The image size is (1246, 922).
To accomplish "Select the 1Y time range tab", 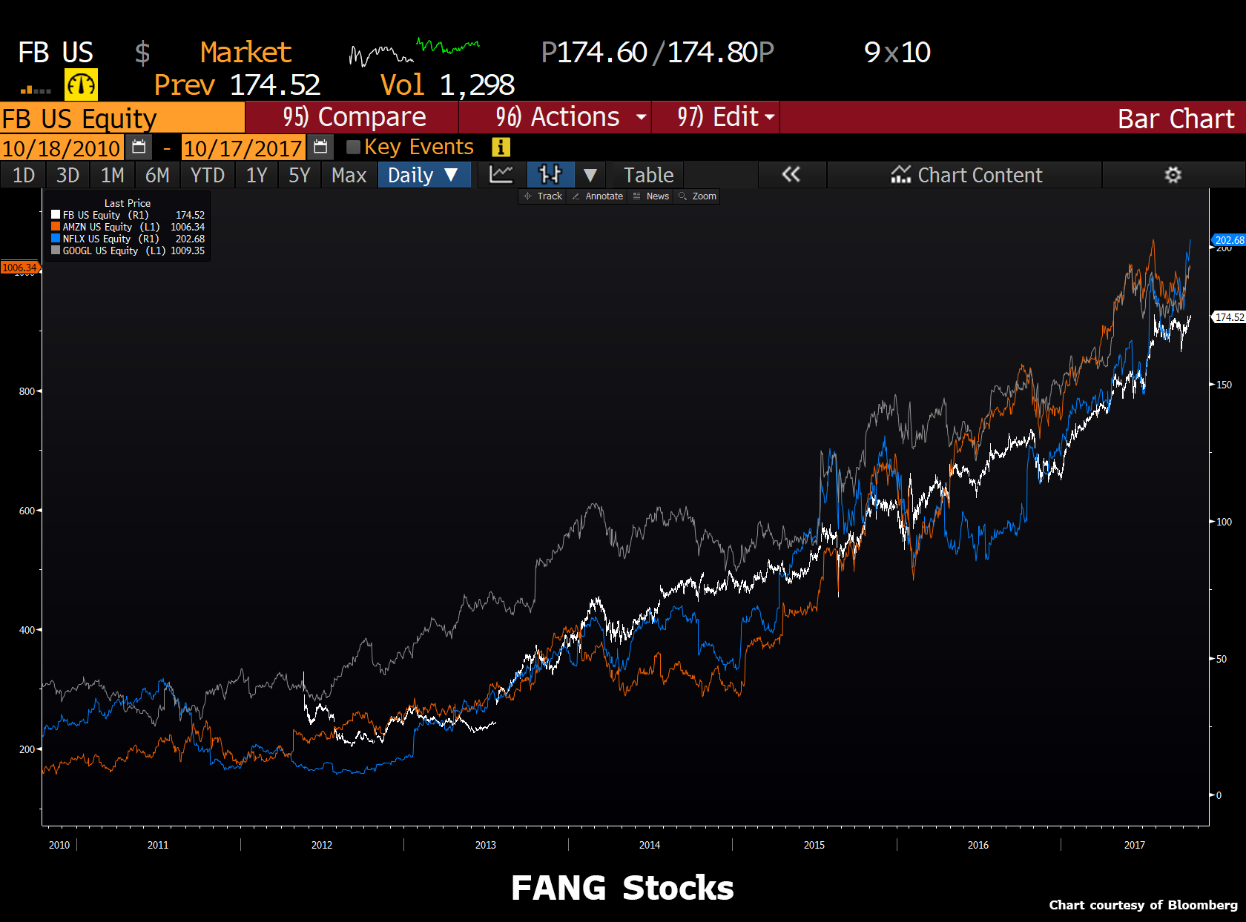I will tap(257, 175).
